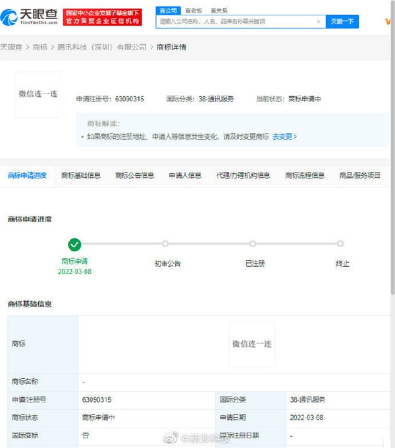This screenshot has width=395, height=448.
Task: Click the 申请日期 value 2022-03-08
Action: coord(307,418)
